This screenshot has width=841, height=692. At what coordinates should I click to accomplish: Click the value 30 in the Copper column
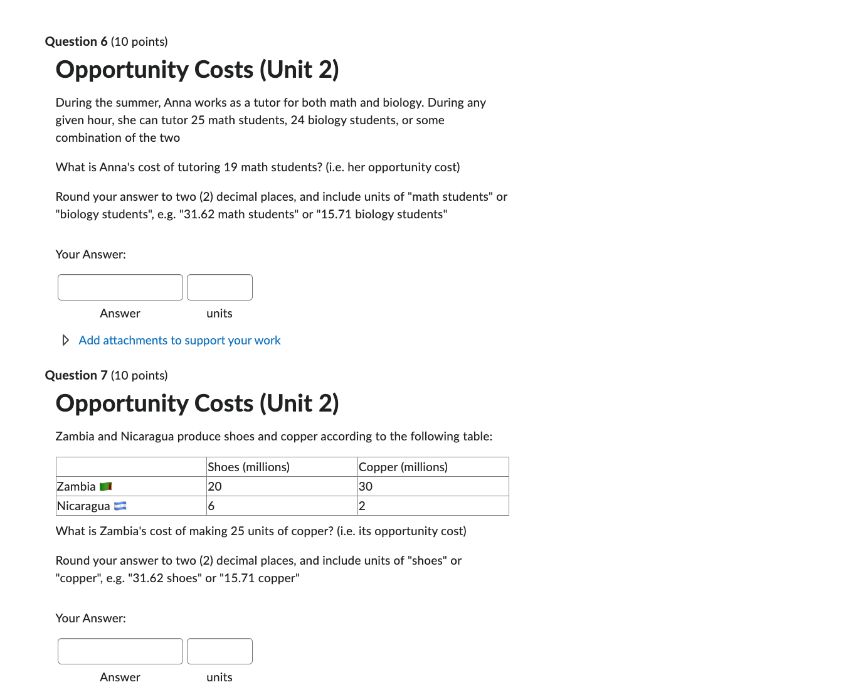click(x=366, y=486)
